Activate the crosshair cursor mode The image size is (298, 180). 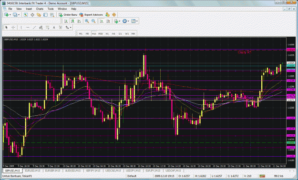[x=13, y=28]
